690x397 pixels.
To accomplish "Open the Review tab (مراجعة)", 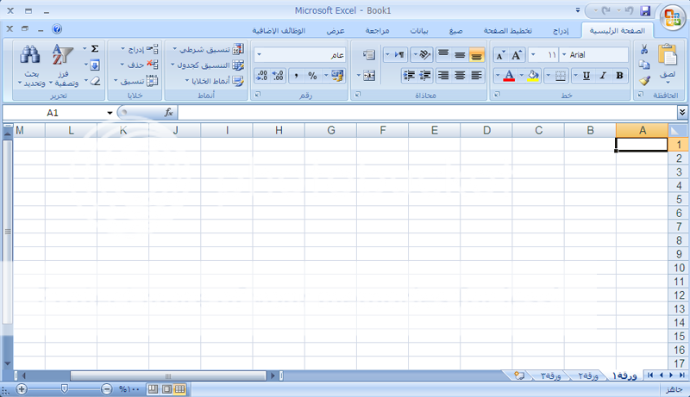I will click(377, 30).
